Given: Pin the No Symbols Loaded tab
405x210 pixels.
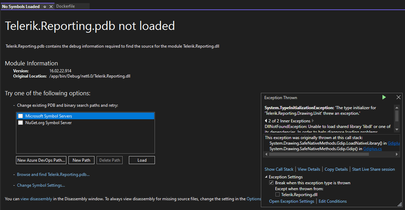Looking at the screenshot, I should (45, 7).
